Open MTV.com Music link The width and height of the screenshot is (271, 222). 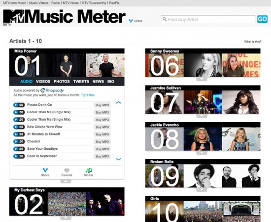14,3
